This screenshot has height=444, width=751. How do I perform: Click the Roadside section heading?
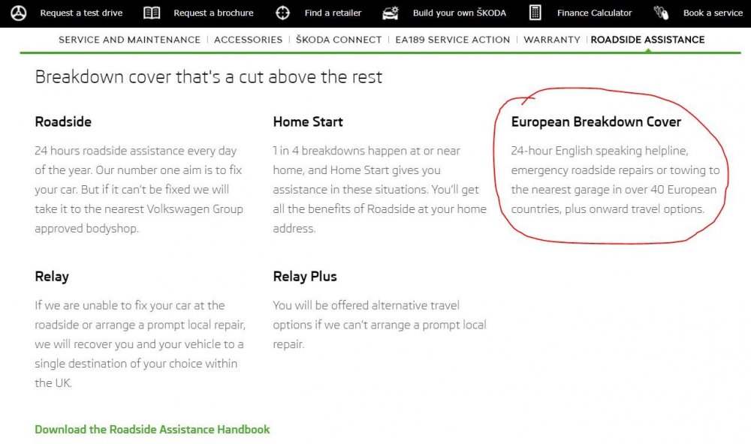click(63, 121)
